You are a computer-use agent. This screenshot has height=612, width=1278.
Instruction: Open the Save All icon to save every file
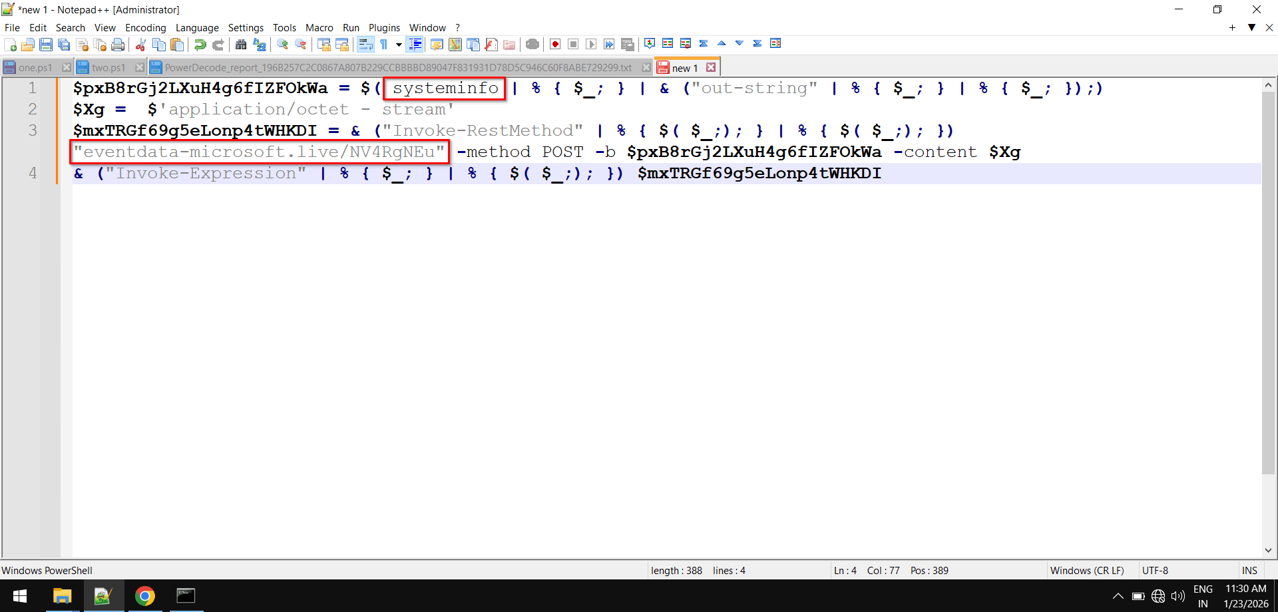[64, 44]
